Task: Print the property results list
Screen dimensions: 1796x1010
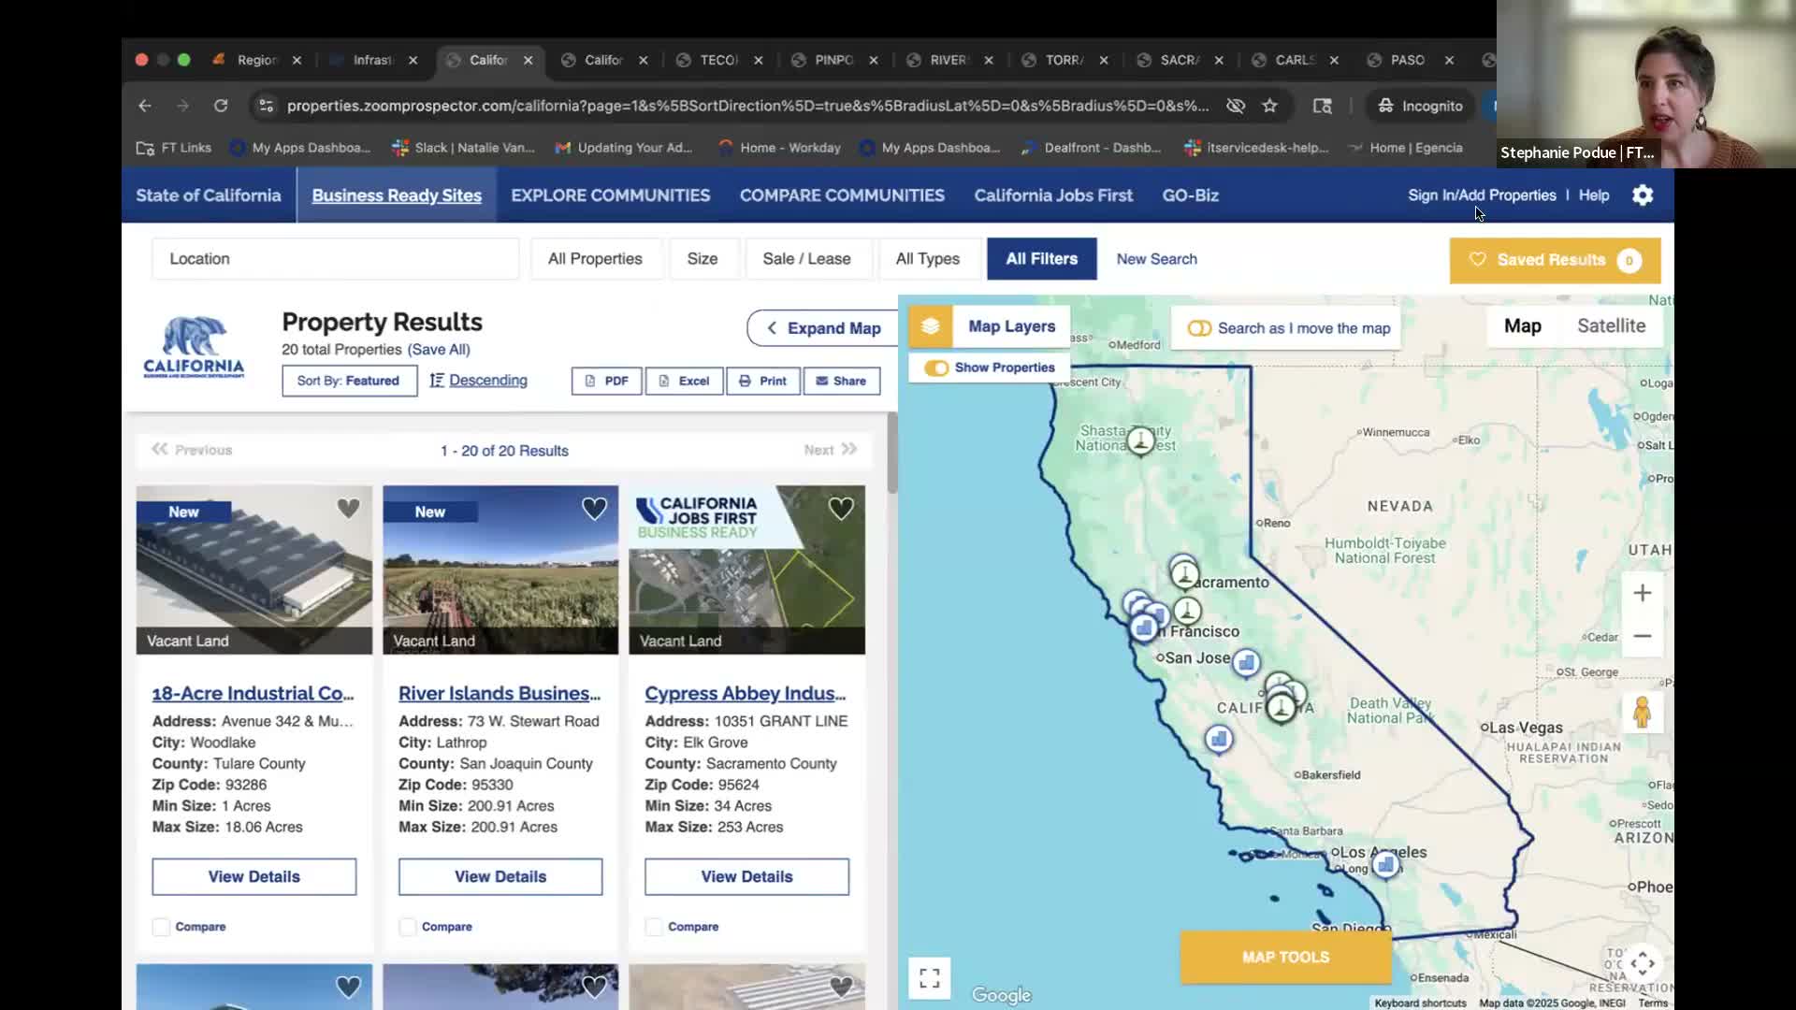Action: click(x=762, y=381)
